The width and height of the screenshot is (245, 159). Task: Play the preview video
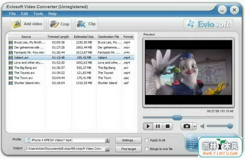(148, 126)
